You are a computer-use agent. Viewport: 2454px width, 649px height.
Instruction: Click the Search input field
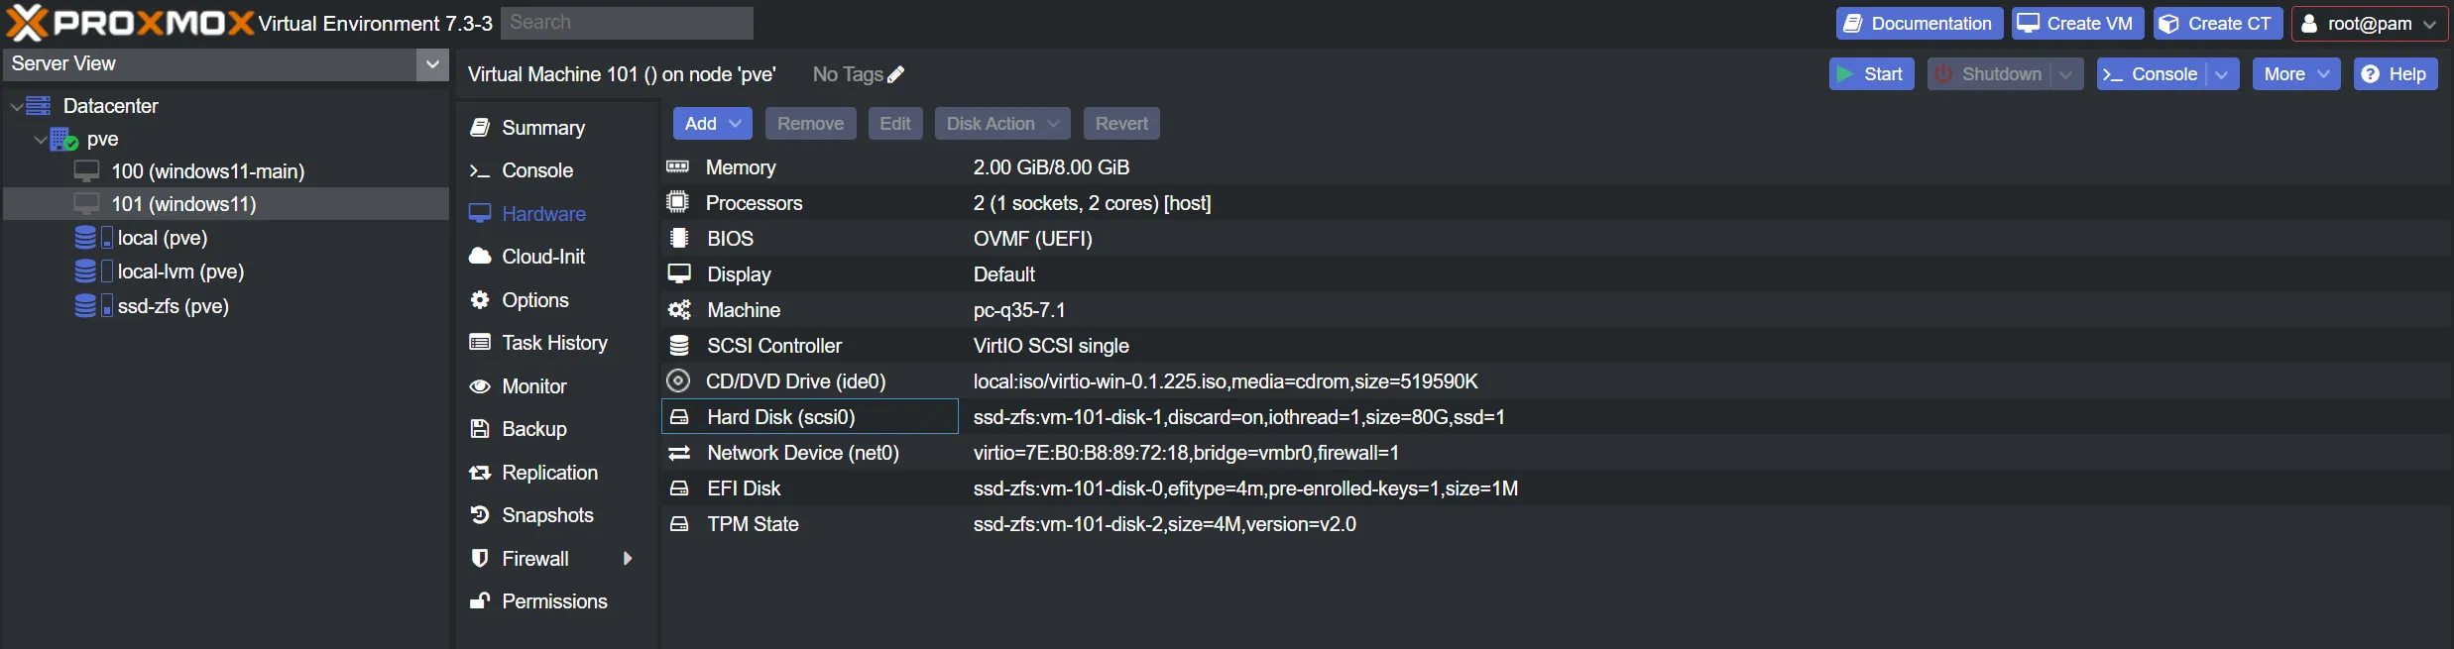click(x=627, y=23)
